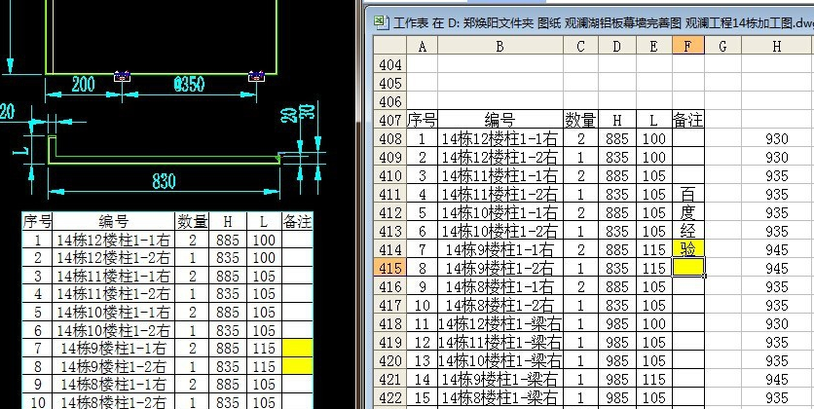
Task: Click yellow cell in CAD table row 7
Action: pyautogui.click(x=297, y=348)
